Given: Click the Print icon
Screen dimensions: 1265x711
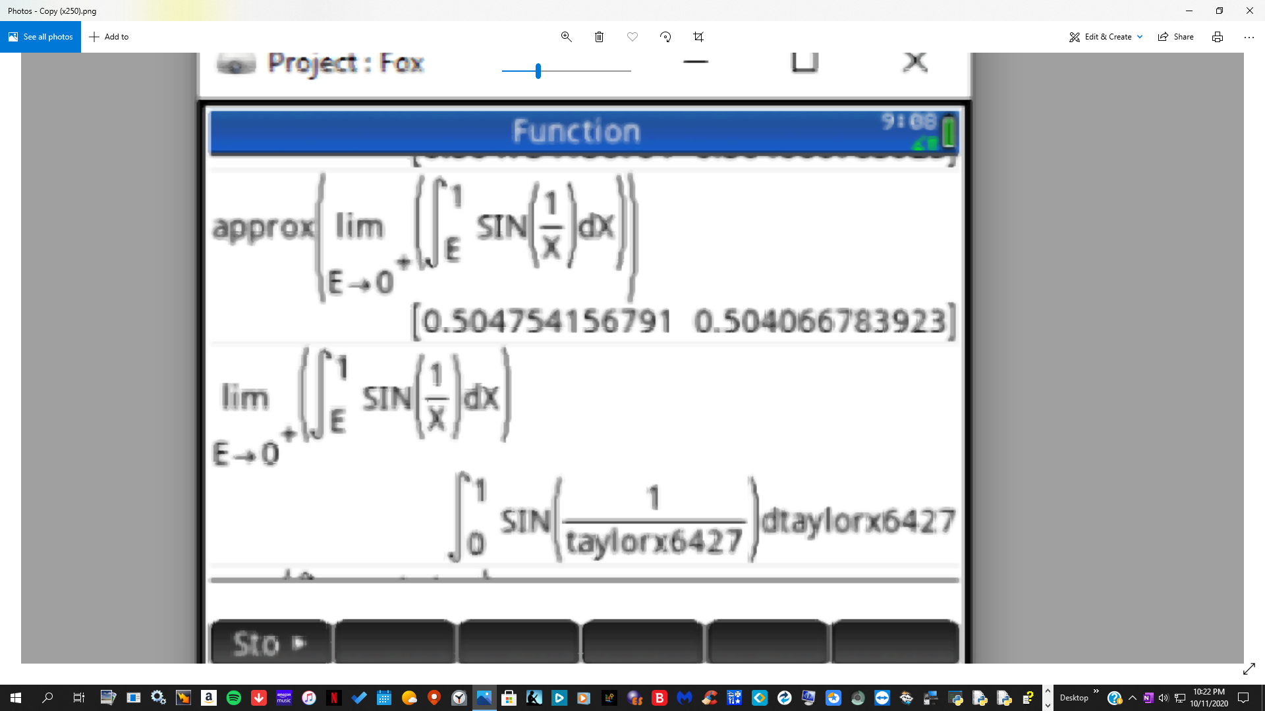Looking at the screenshot, I should pos(1217,36).
